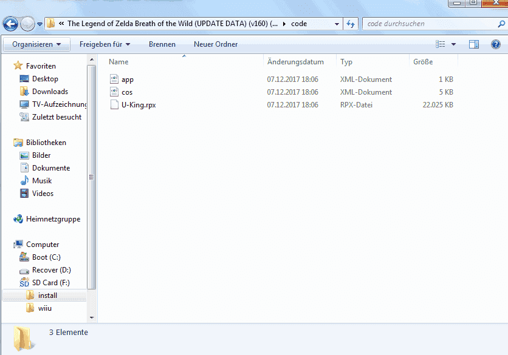
Task: Refresh the folder view
Action: pyautogui.click(x=351, y=24)
